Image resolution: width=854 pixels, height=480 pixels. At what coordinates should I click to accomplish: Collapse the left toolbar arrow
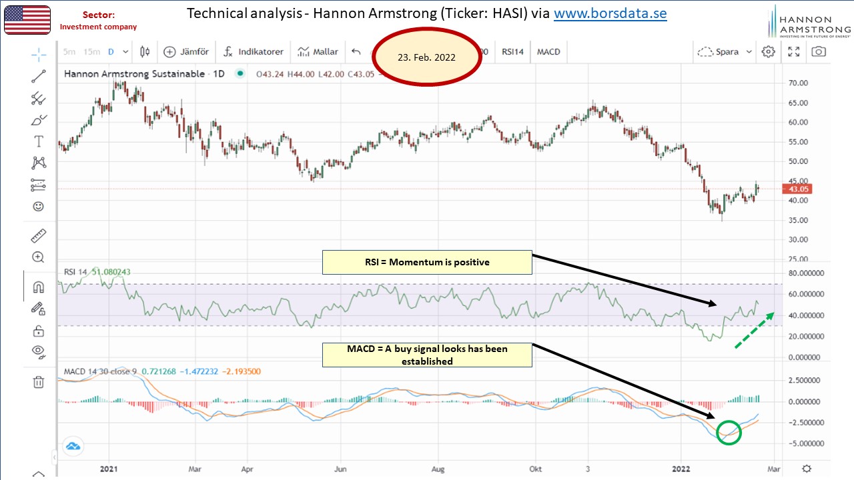pos(55,457)
